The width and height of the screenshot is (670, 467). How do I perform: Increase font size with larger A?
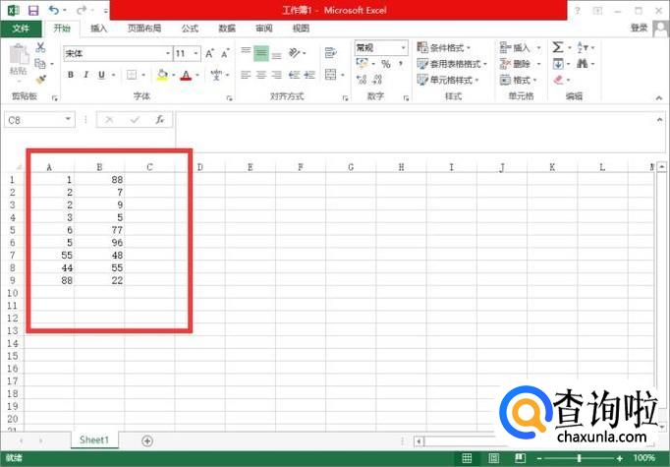coord(209,53)
